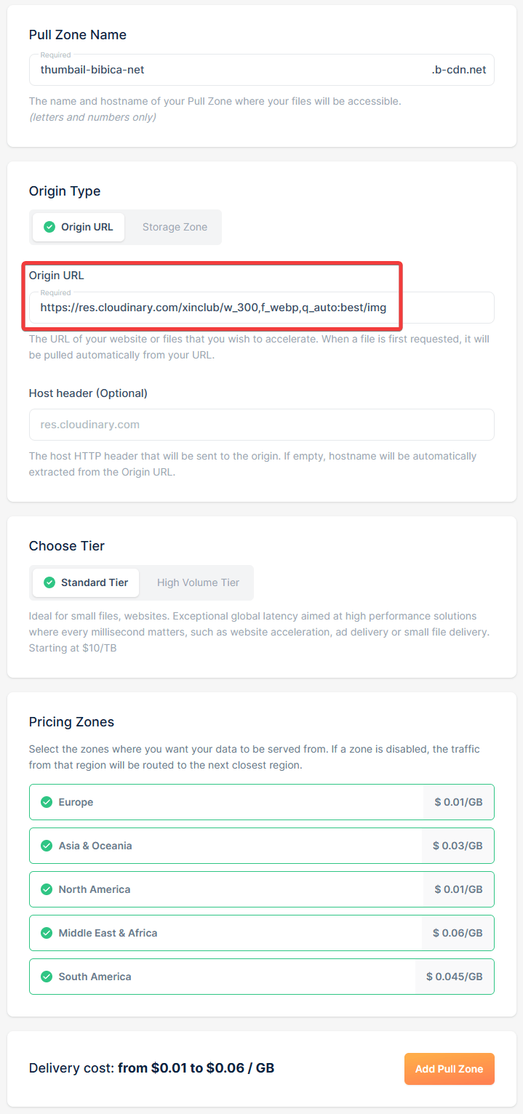
Task: Click the green check icon beside Europe
Action: [47, 802]
